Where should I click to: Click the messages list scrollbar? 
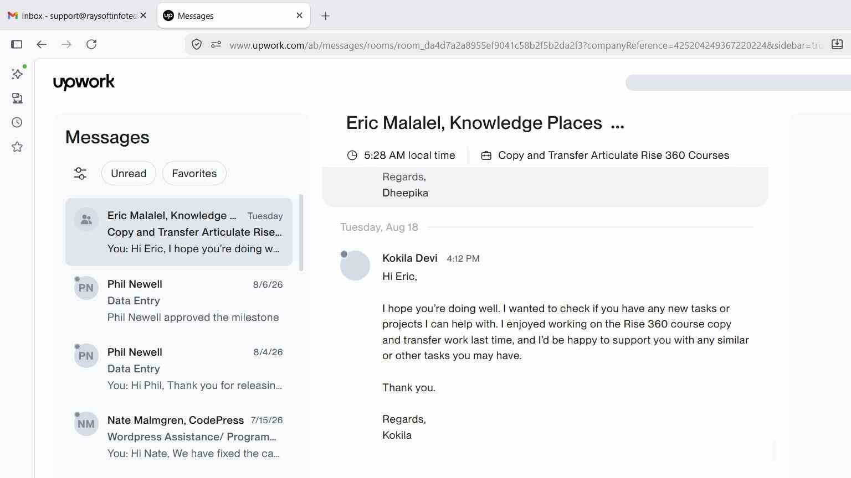(301, 232)
